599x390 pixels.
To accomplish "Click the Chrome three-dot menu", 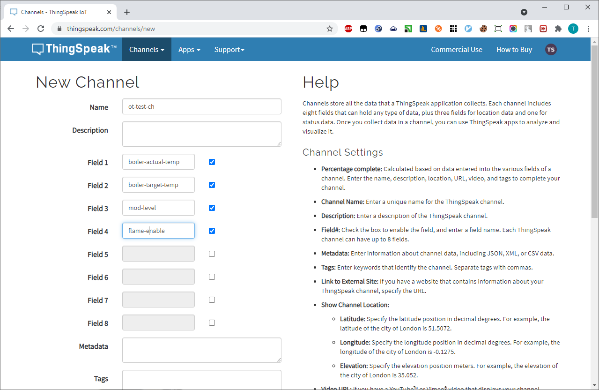I will (588, 29).
